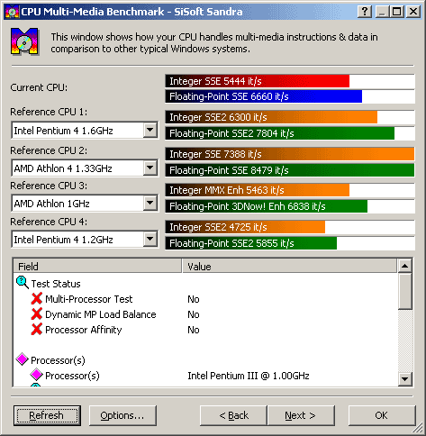426x436 pixels.
Task: Click the results list scroll down arrow
Action: pos(405,379)
